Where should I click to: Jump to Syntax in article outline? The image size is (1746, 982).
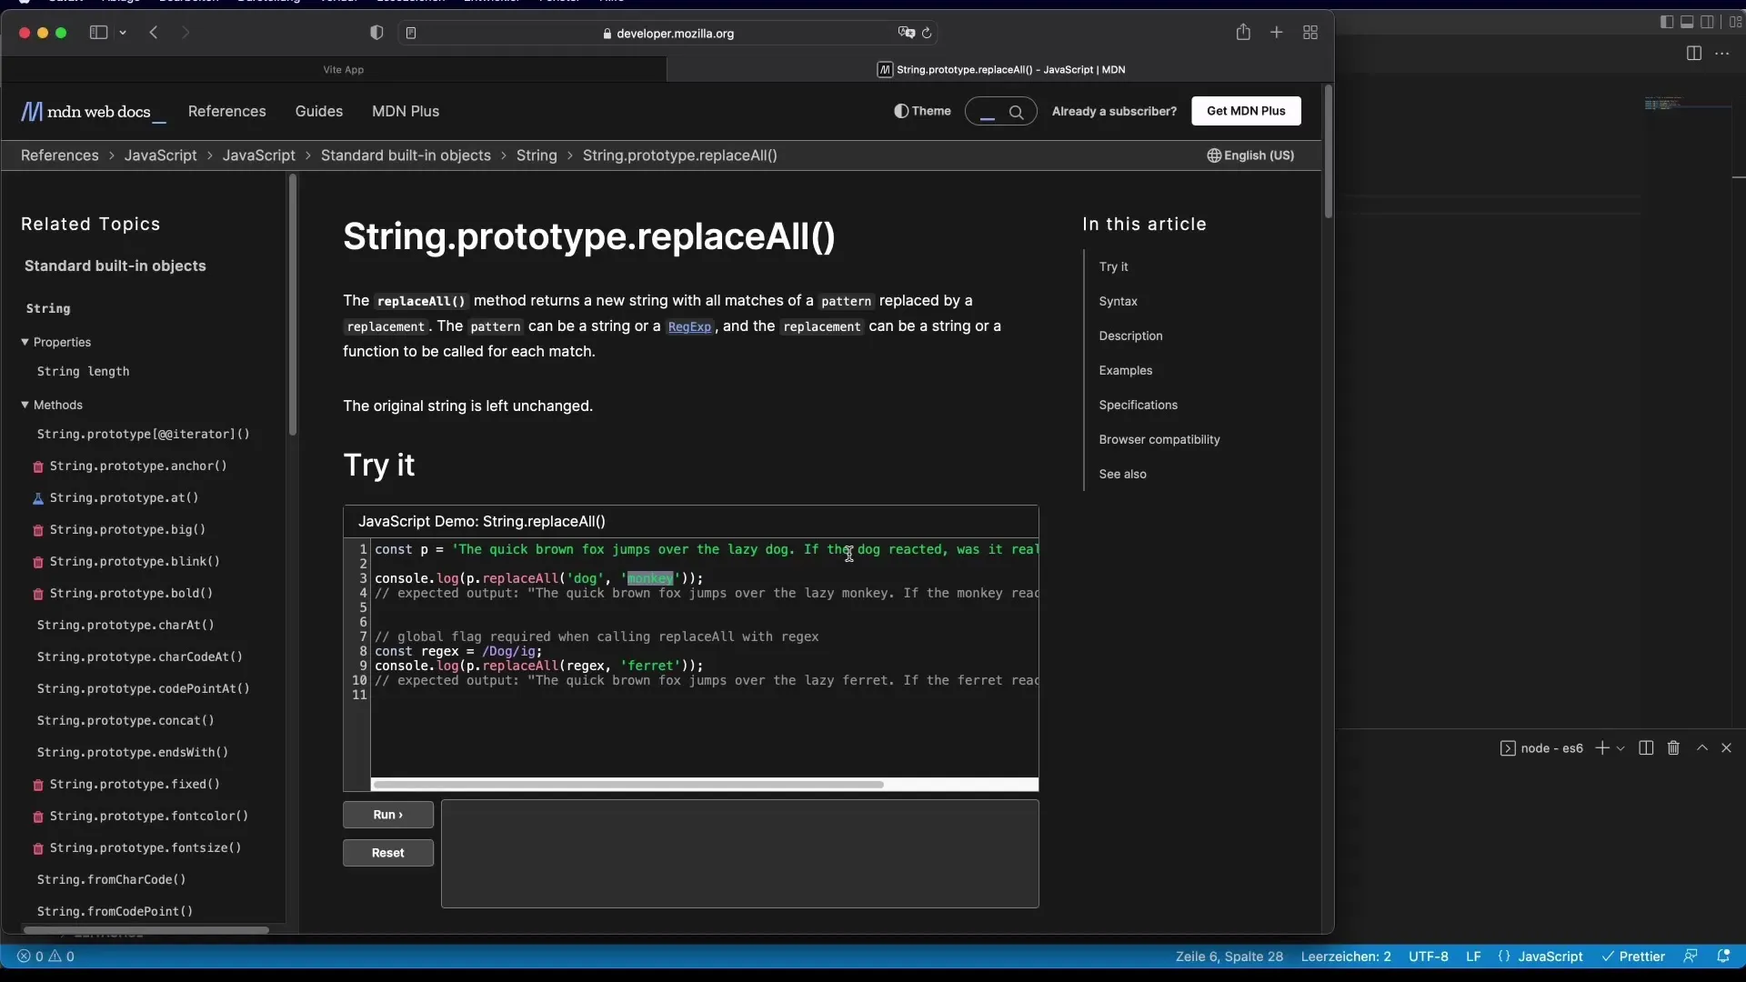[x=1118, y=301]
